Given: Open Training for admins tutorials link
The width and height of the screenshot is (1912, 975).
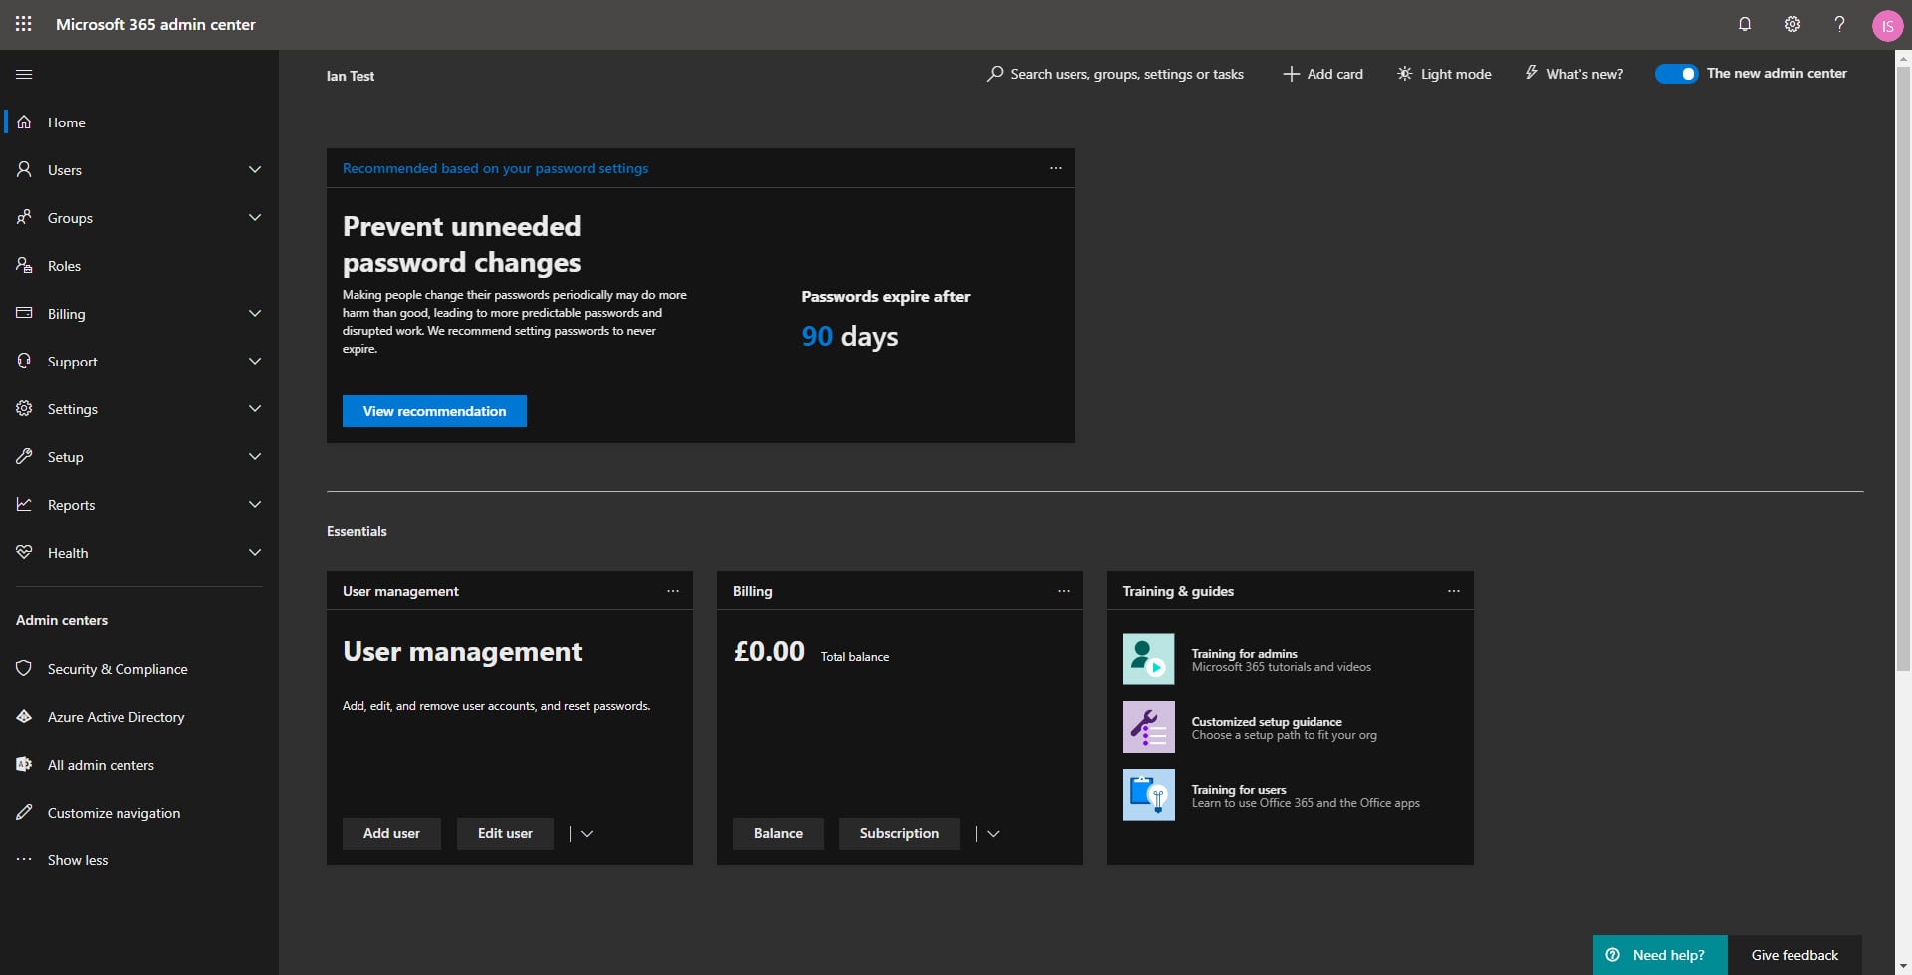Looking at the screenshot, I should click(x=1243, y=653).
